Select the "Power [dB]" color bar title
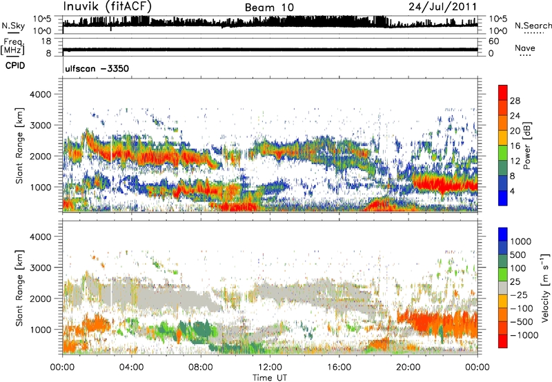Screen dimensions: 552x382 [527, 145]
